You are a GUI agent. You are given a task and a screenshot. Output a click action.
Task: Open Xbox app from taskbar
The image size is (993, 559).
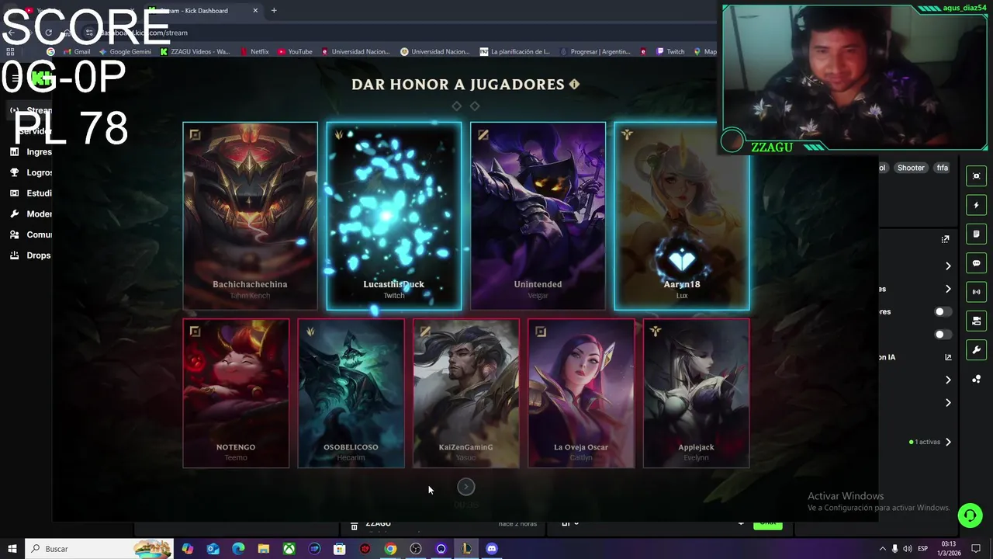[x=289, y=549]
